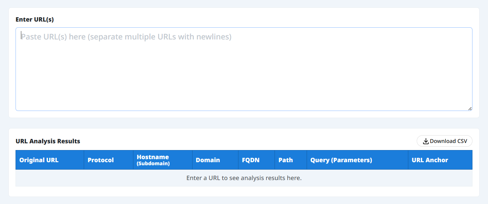Click the placeholder text 'Paste URL(s) here'
This screenshot has width=488, height=204.
click(53, 36)
